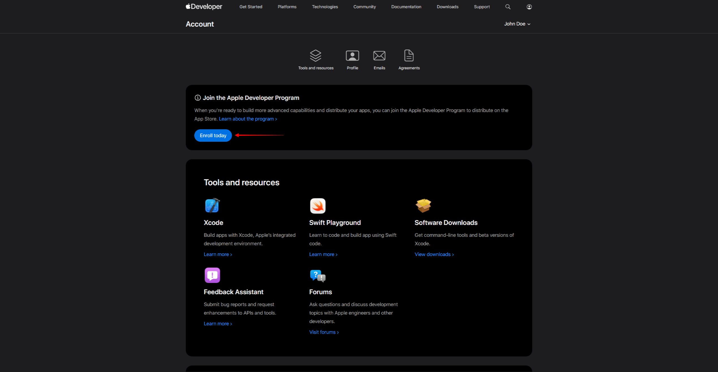Click the Software Downloads box icon

(423, 205)
